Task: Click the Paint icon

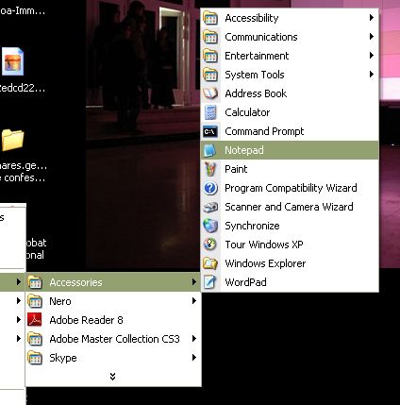Action: (210, 169)
